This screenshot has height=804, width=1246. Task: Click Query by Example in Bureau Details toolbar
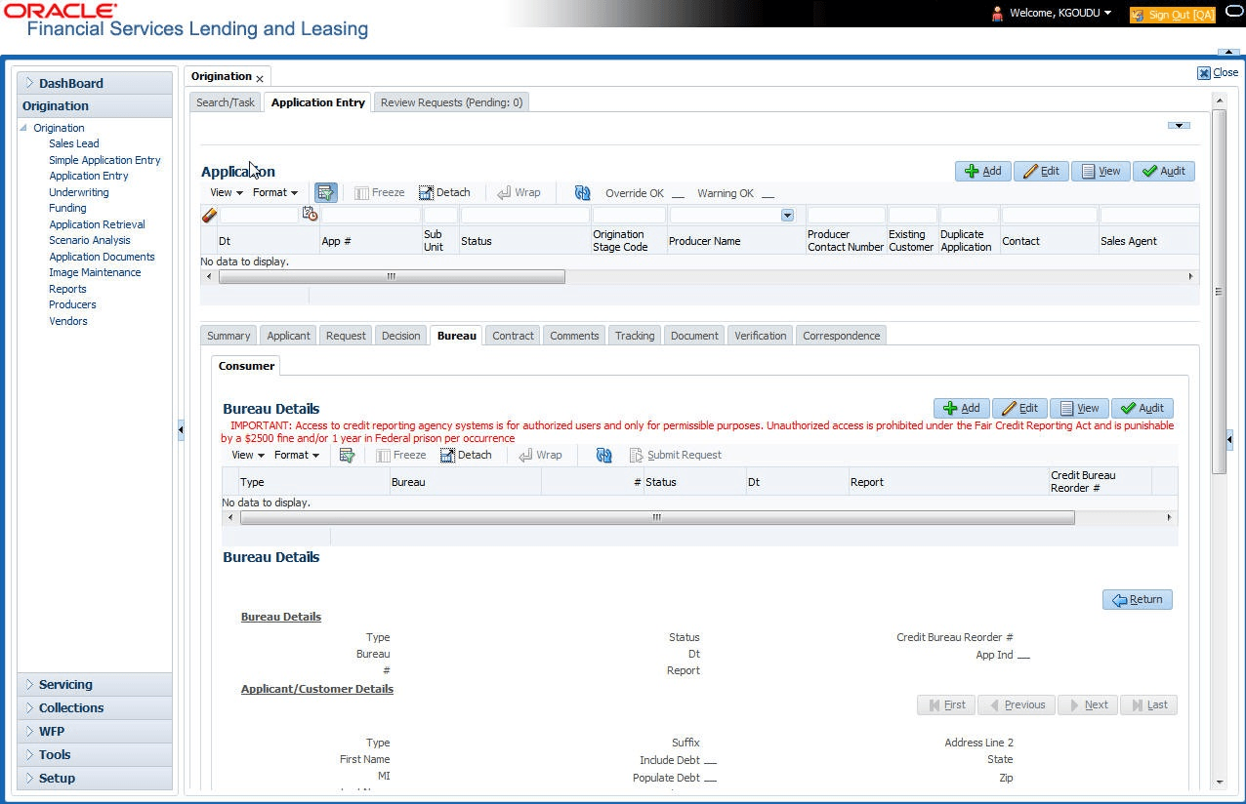click(x=347, y=455)
